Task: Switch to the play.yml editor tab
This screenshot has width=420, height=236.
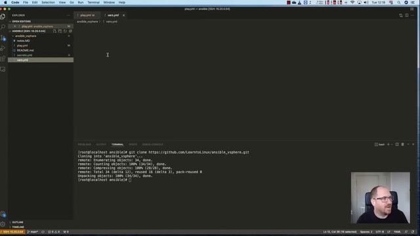Action: [x=87, y=15]
